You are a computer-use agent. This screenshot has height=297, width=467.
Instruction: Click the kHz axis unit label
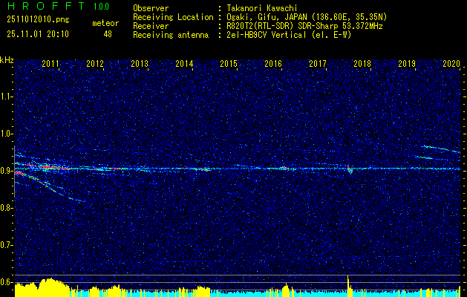click(7, 60)
